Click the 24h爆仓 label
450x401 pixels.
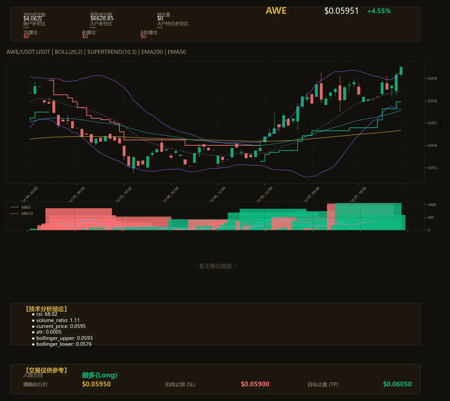click(149, 32)
